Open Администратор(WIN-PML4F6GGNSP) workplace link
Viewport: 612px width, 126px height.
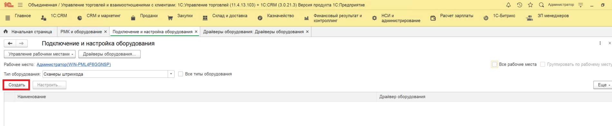pos(74,64)
